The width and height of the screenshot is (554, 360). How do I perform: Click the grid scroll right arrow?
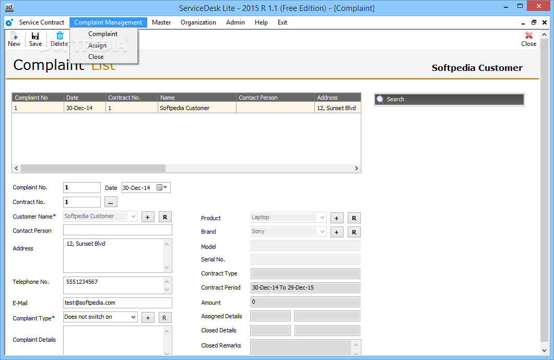pos(356,169)
